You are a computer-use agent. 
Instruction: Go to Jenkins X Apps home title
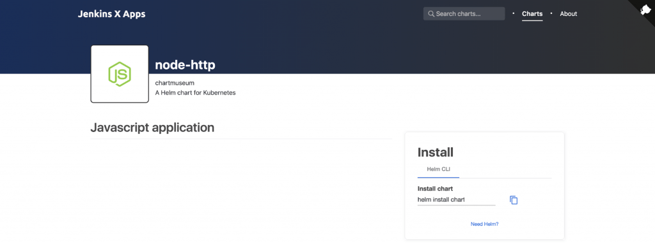click(111, 14)
